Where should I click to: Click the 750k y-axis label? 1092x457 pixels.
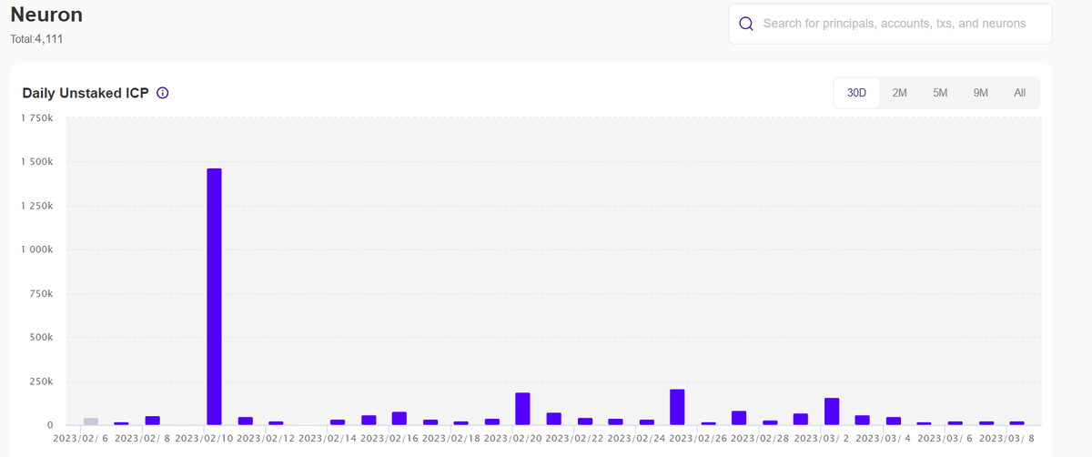pyautogui.click(x=42, y=293)
